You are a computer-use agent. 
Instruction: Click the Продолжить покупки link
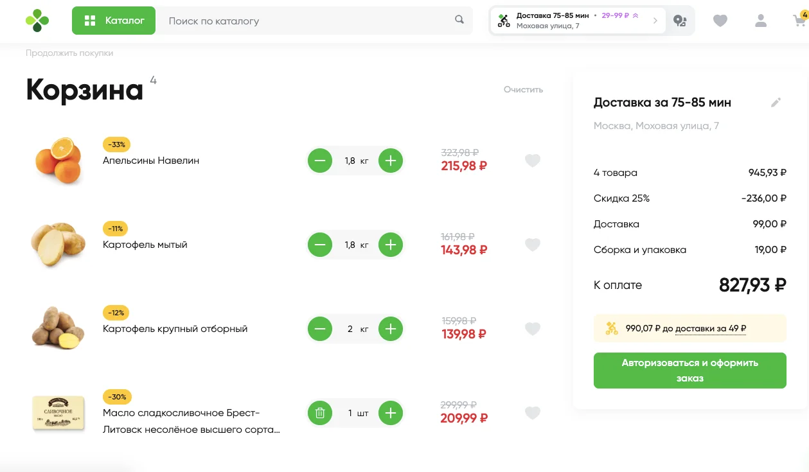tap(69, 53)
